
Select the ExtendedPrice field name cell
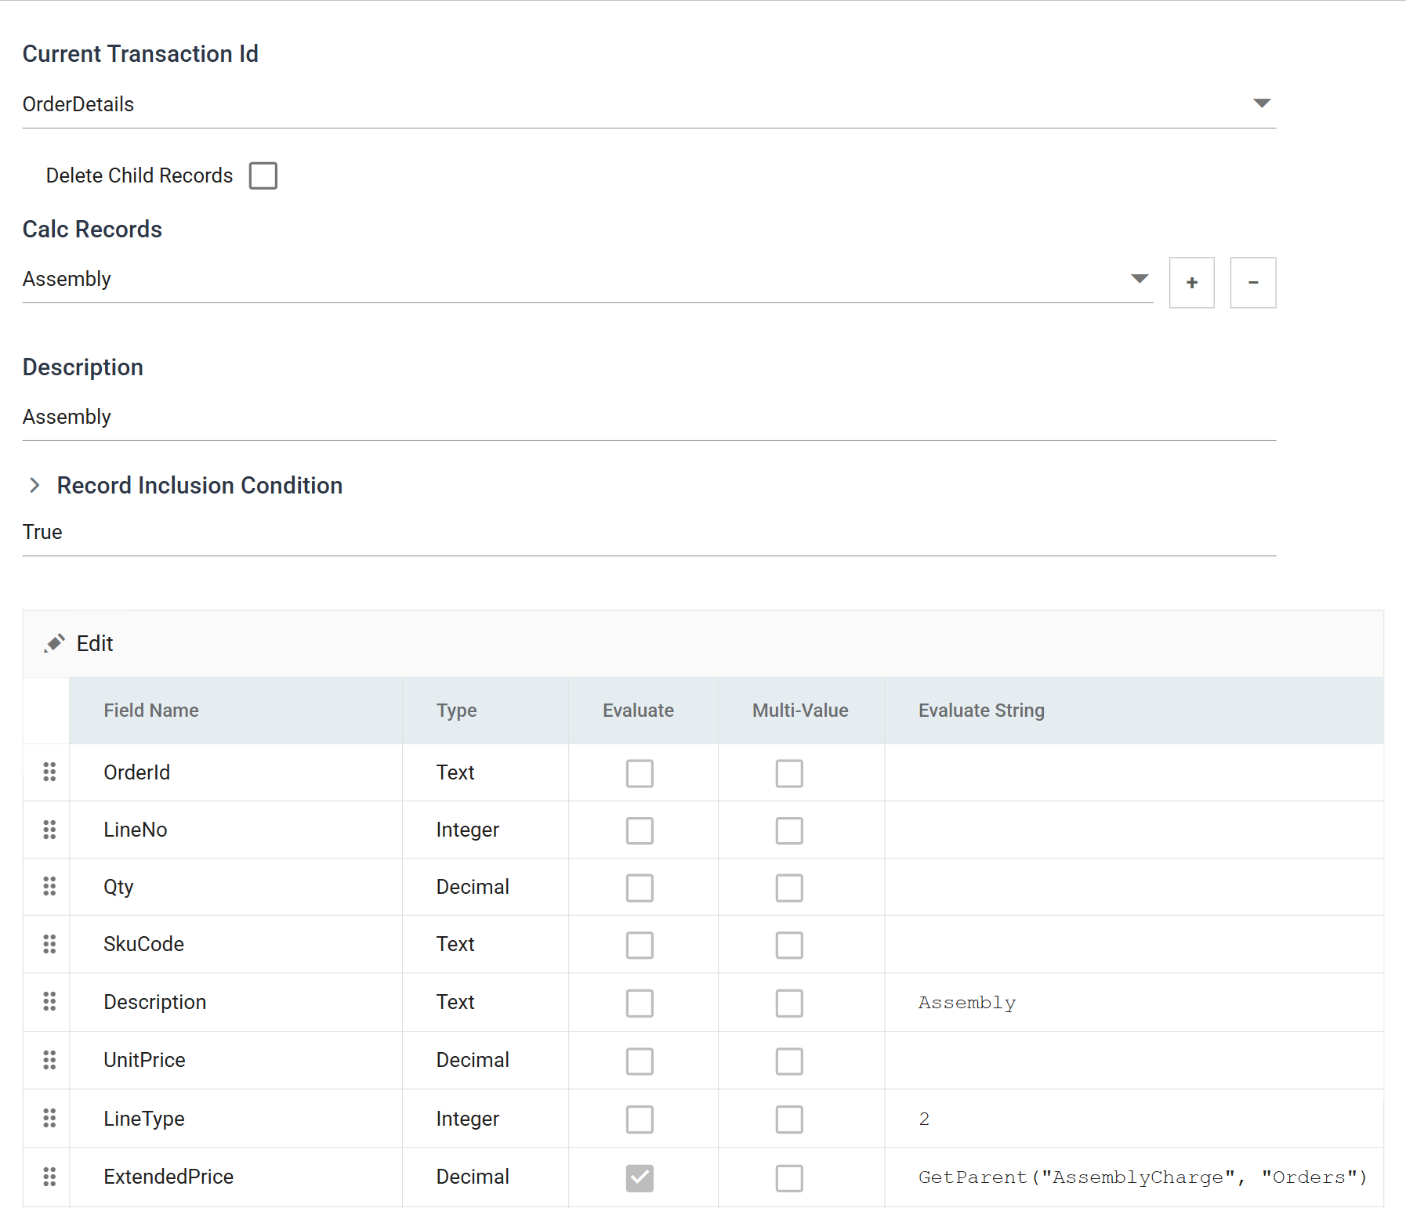coord(236,1177)
